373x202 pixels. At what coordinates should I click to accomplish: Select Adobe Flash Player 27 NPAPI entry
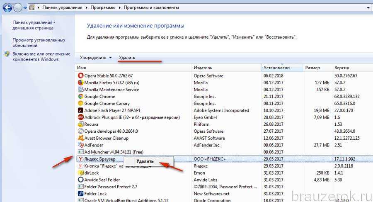[112, 110]
